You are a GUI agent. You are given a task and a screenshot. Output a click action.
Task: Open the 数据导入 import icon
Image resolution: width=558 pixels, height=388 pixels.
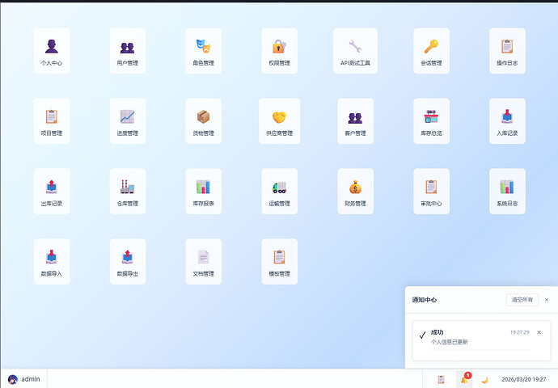click(x=52, y=261)
